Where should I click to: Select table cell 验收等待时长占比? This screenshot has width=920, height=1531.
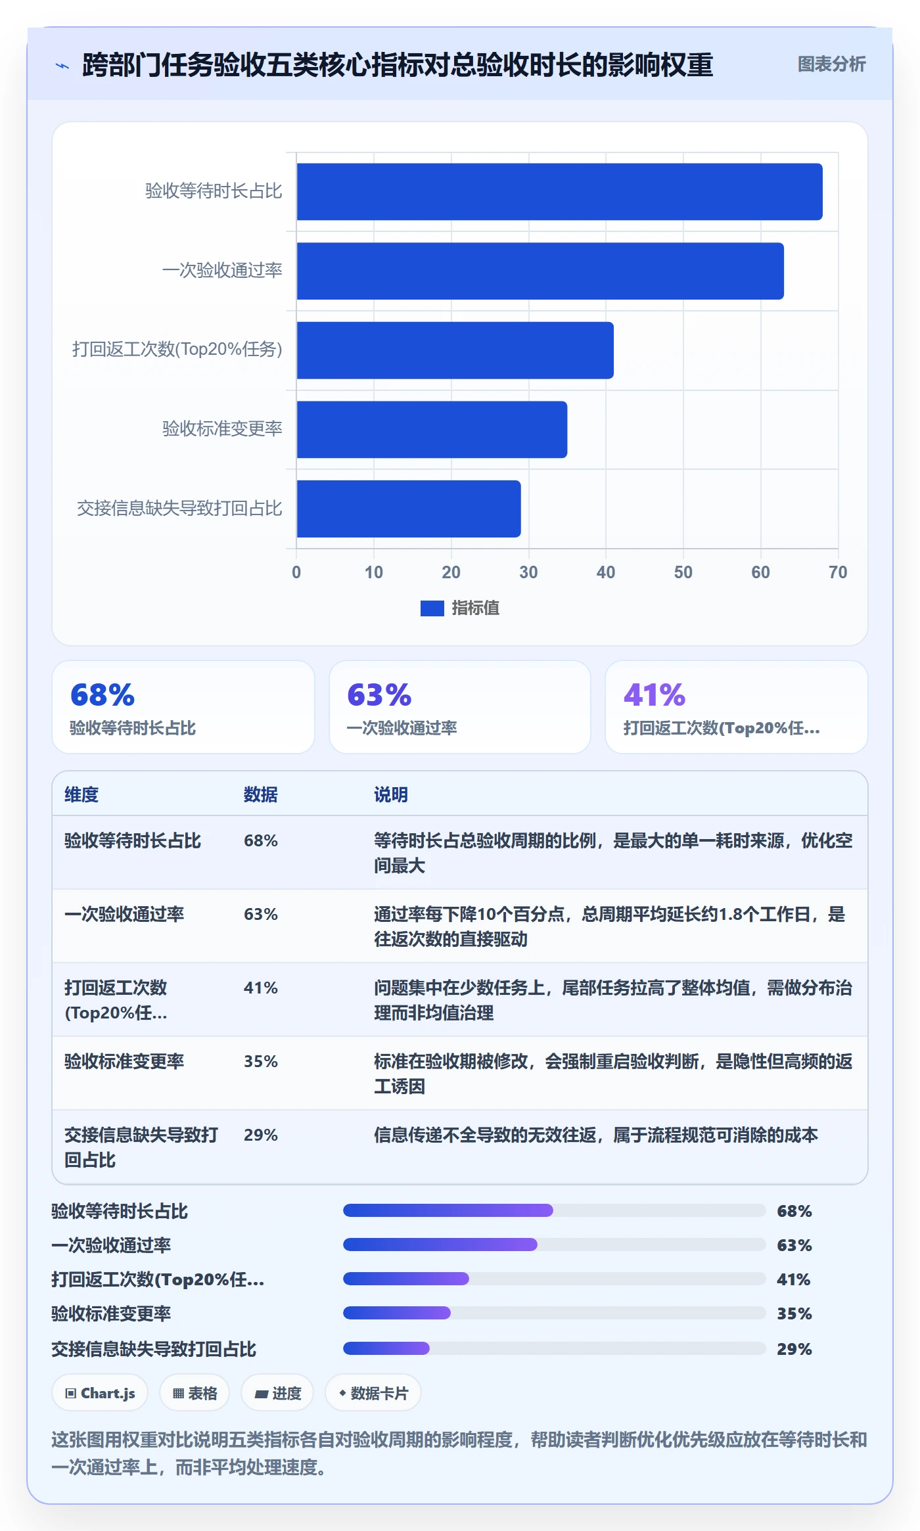133,840
